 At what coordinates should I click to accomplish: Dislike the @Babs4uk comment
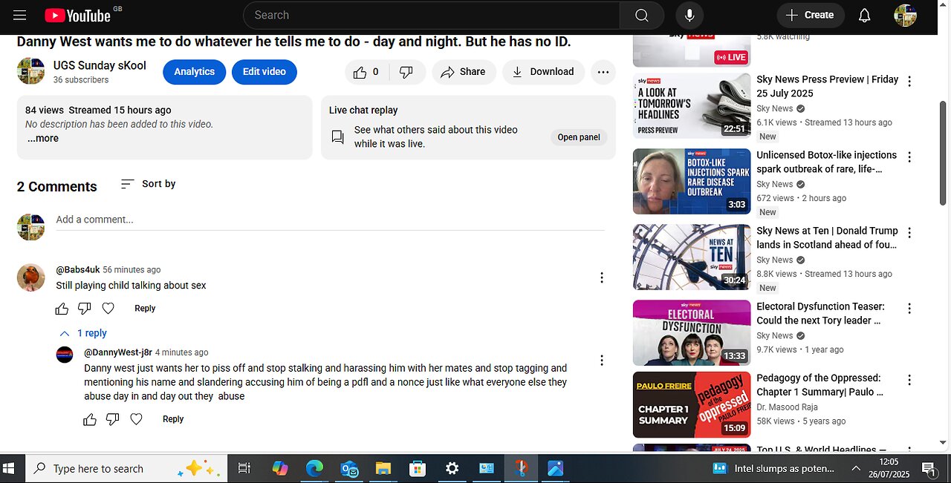(x=85, y=309)
